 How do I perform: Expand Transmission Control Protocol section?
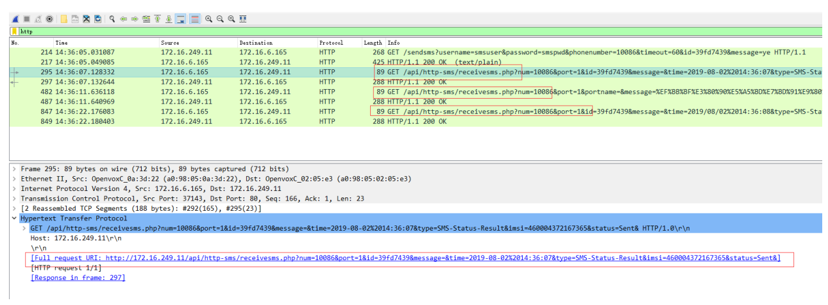[x=14, y=199]
